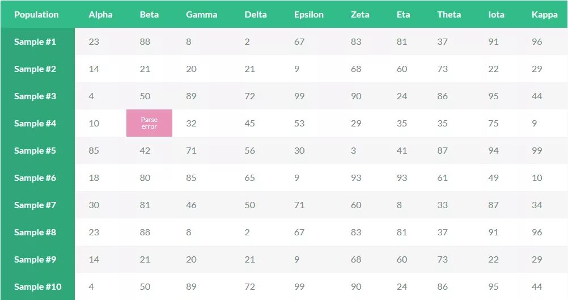Select the Epsilon column header
This screenshot has height=300, width=568.
309,15
